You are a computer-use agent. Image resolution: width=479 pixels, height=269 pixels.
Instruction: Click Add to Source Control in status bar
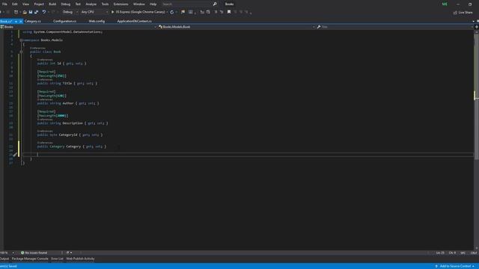[455, 266]
